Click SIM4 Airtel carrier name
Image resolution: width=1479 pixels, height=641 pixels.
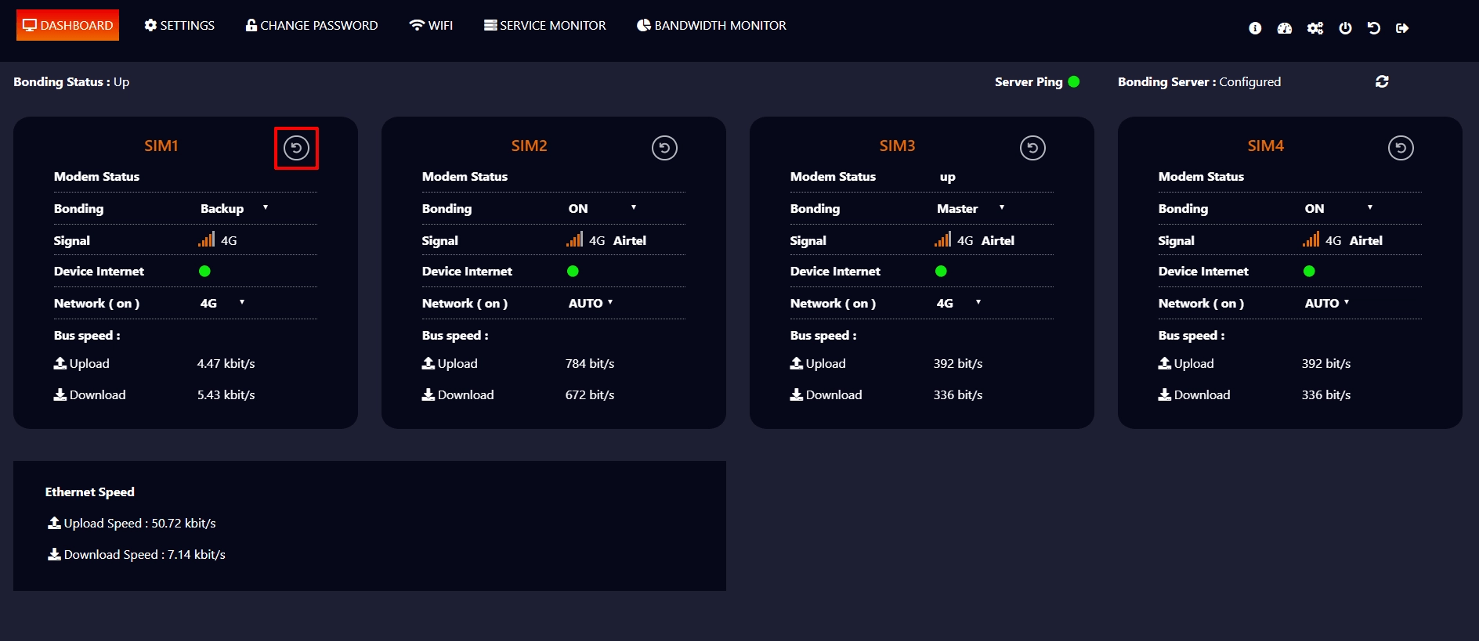click(x=1366, y=240)
